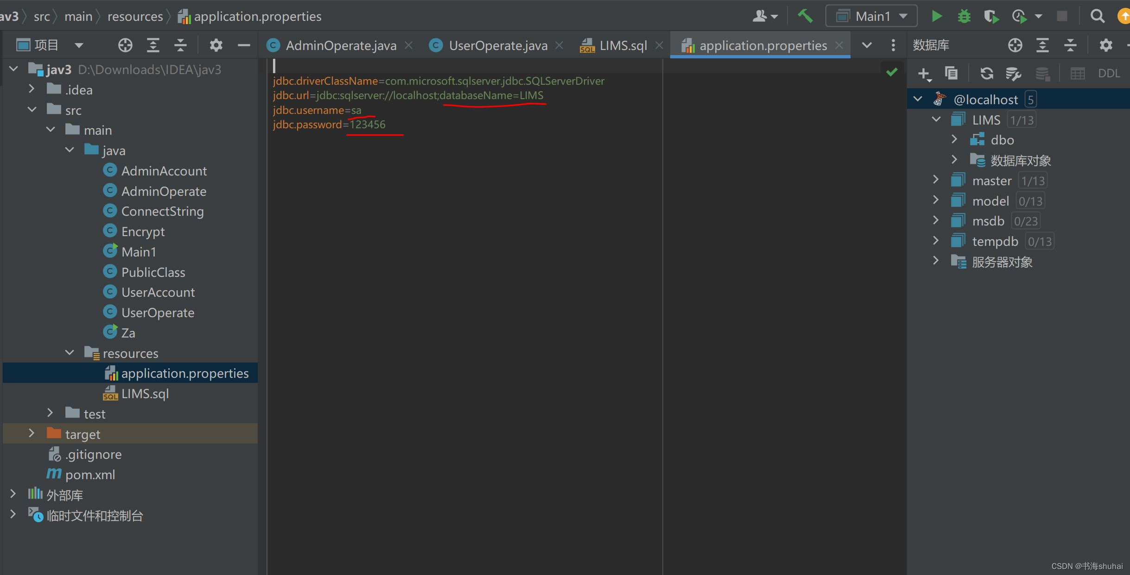Open the DDL view in database panel

tap(1110, 73)
